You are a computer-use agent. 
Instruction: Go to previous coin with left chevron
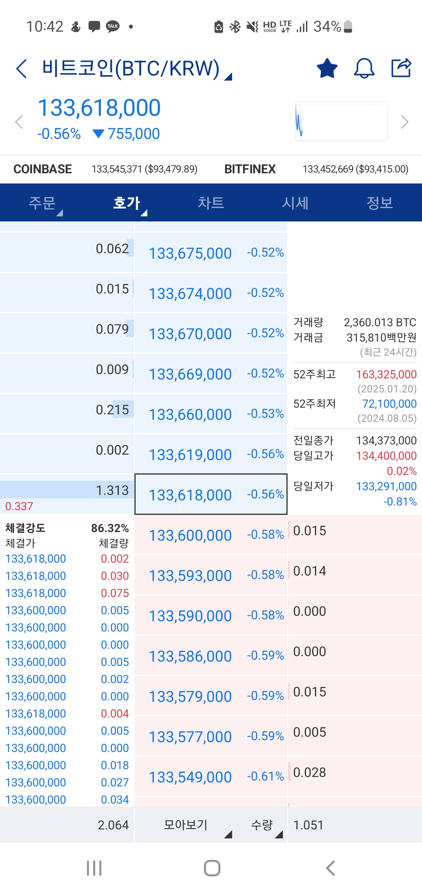[19, 122]
